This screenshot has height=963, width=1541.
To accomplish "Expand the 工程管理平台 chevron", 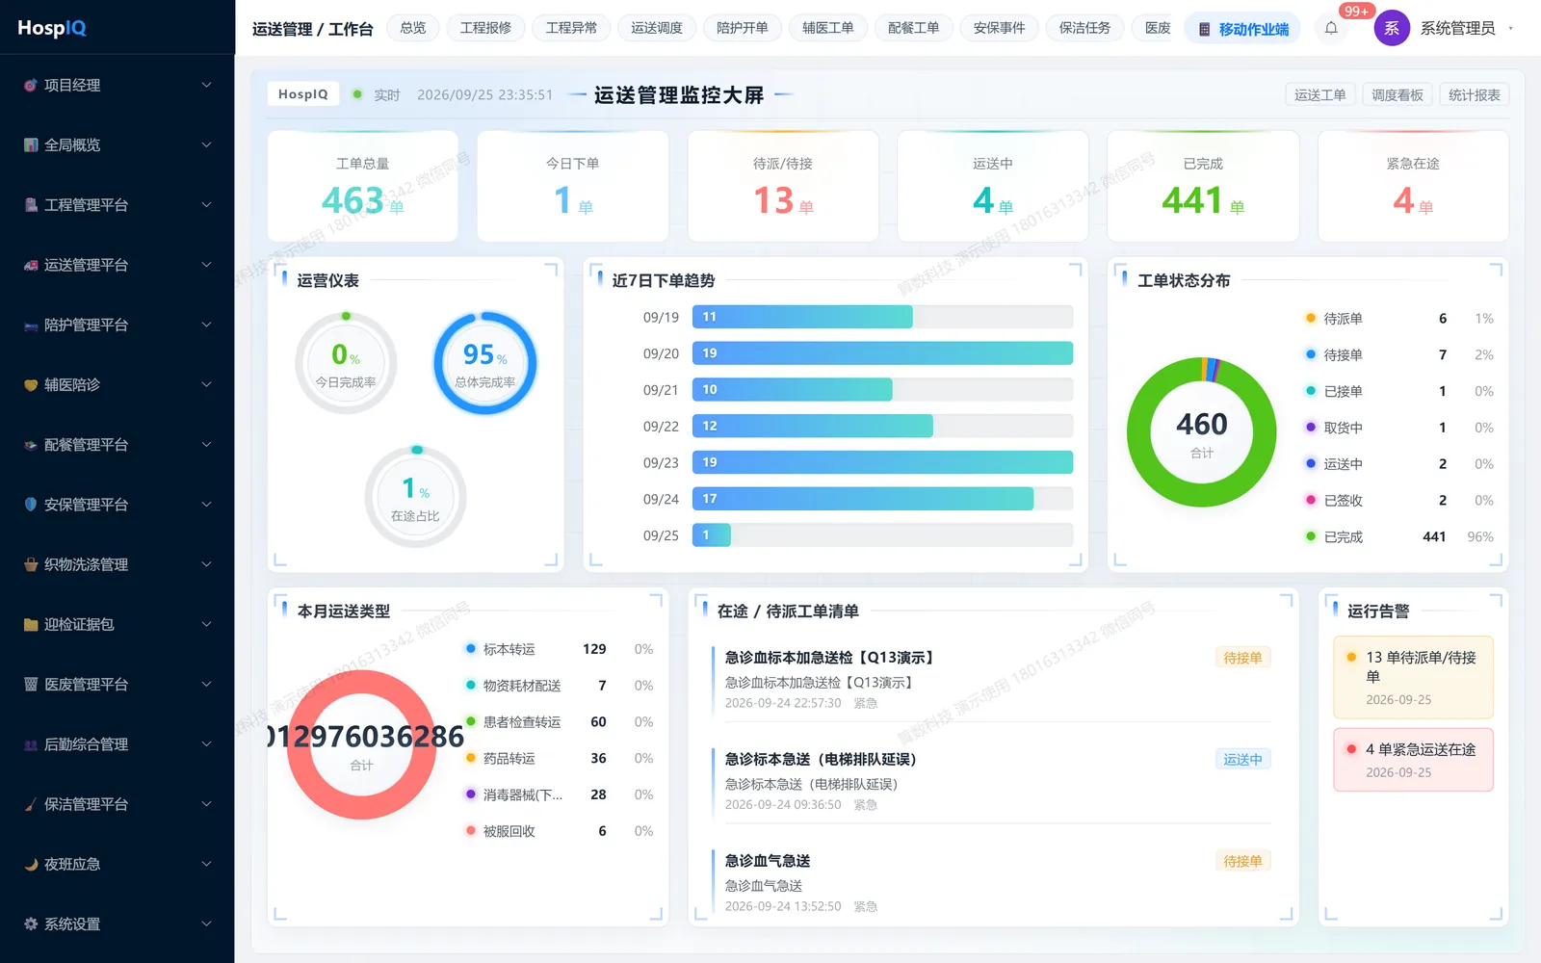I will 206,205.
